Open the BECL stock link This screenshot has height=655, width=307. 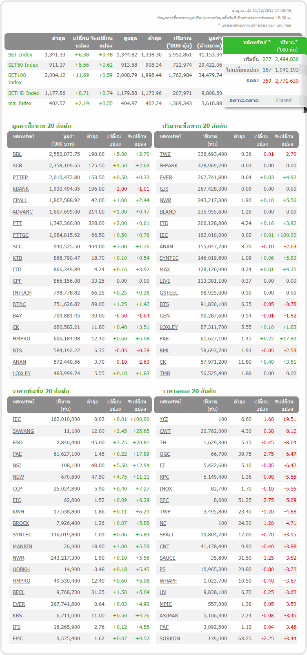18,592
